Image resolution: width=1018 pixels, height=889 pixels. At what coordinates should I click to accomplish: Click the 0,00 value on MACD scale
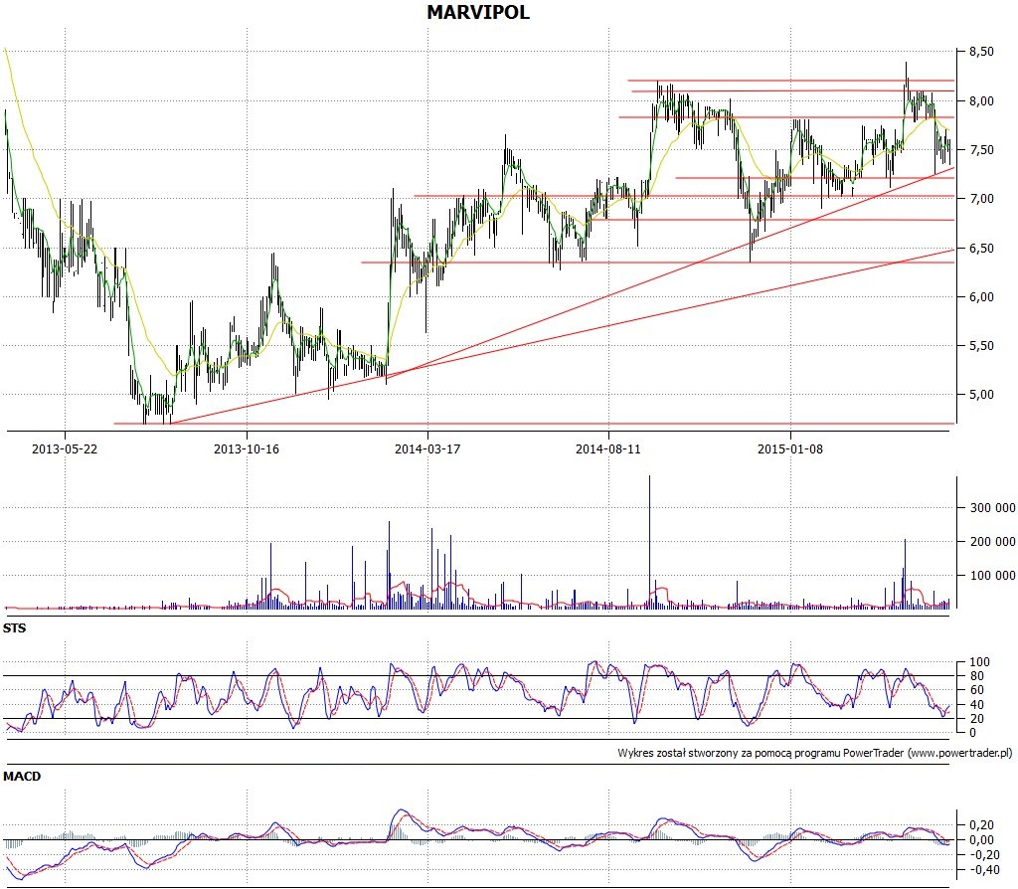coord(981,840)
